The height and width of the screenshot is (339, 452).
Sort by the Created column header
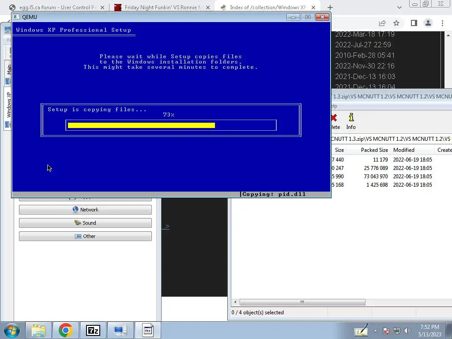pyautogui.click(x=443, y=150)
